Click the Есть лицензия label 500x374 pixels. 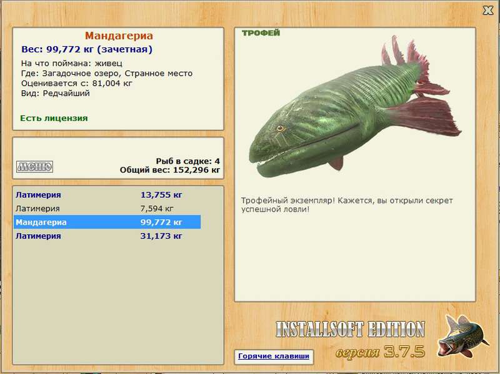coord(54,118)
